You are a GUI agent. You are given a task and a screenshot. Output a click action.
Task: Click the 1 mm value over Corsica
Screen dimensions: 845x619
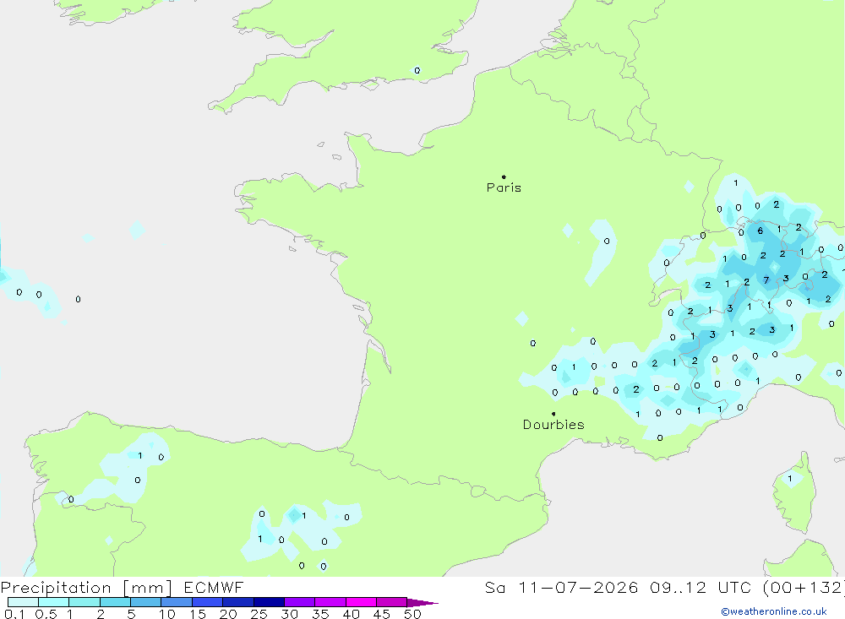click(789, 478)
